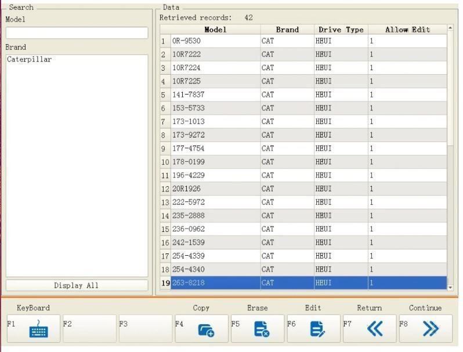The height and width of the screenshot is (352, 463).
Task: Click the F8 Continue double-arrow icon
Action: click(431, 328)
